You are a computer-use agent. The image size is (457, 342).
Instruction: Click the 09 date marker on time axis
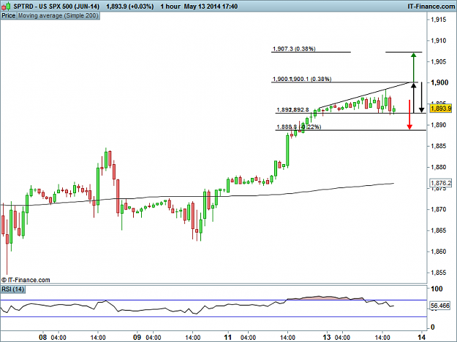click(137, 338)
